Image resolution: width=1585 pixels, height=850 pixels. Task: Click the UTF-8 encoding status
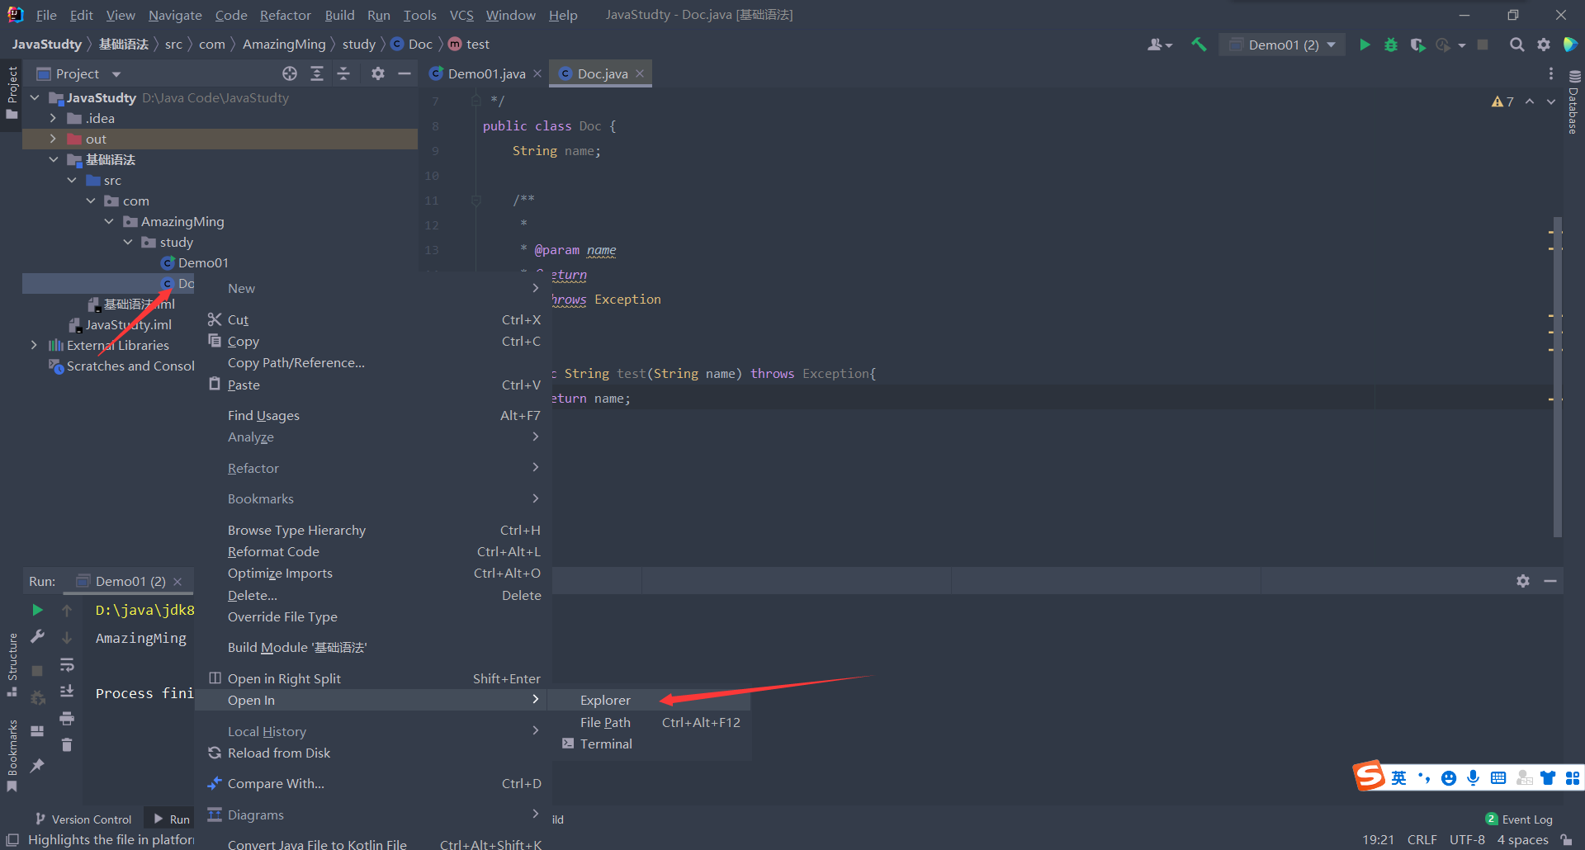[1467, 839]
